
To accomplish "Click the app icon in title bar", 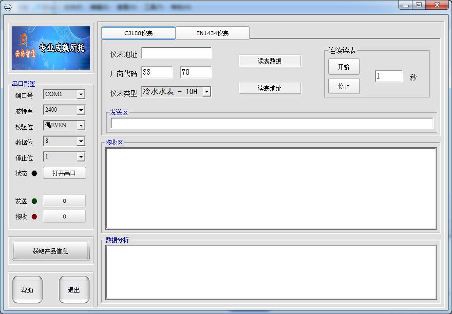I will 8,7.
